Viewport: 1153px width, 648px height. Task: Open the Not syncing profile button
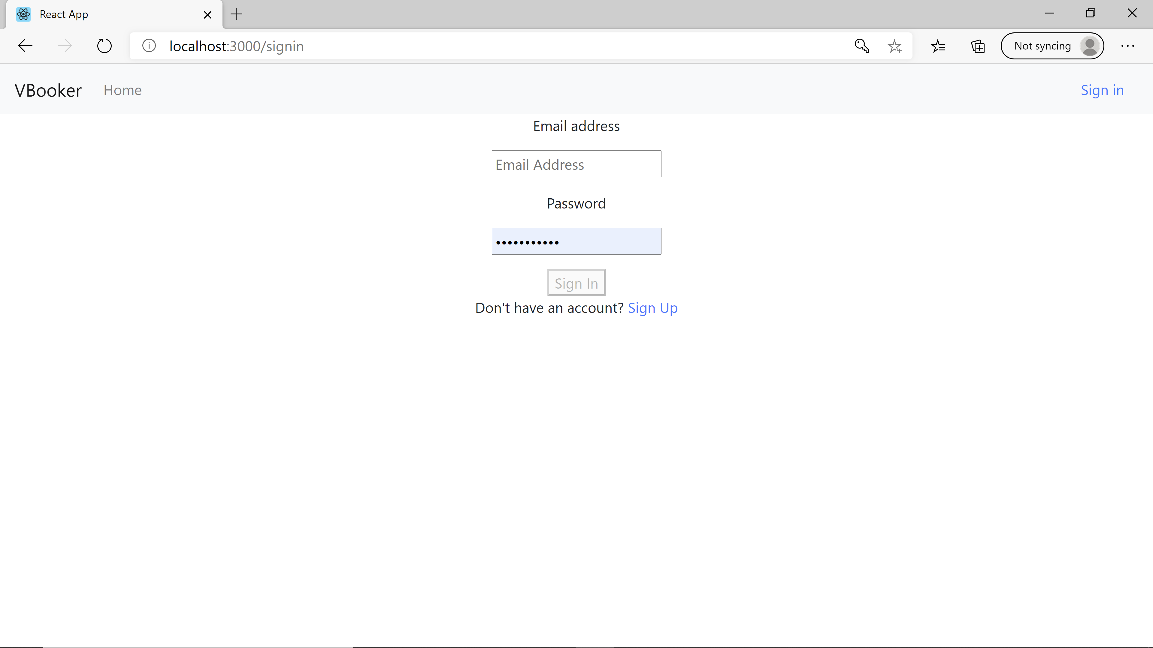tap(1052, 46)
